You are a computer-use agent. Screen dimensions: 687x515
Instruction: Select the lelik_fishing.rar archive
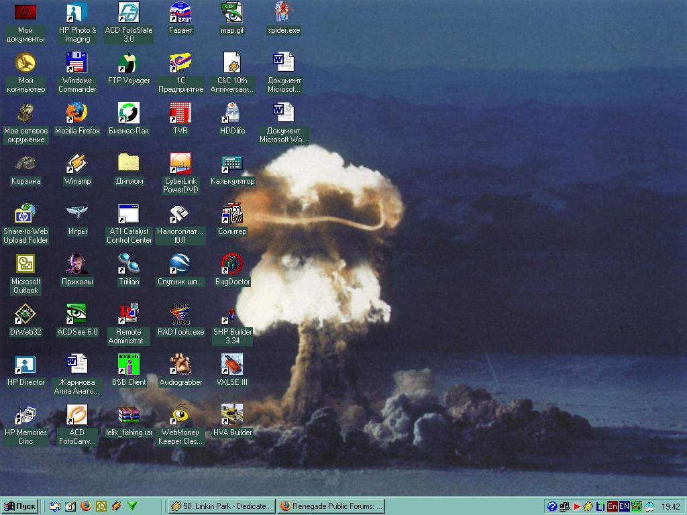129,414
